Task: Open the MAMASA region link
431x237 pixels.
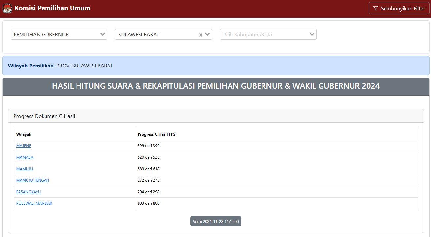Action: pyautogui.click(x=25, y=157)
